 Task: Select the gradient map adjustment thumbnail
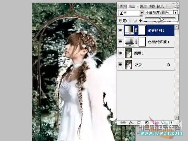(x=129, y=30)
